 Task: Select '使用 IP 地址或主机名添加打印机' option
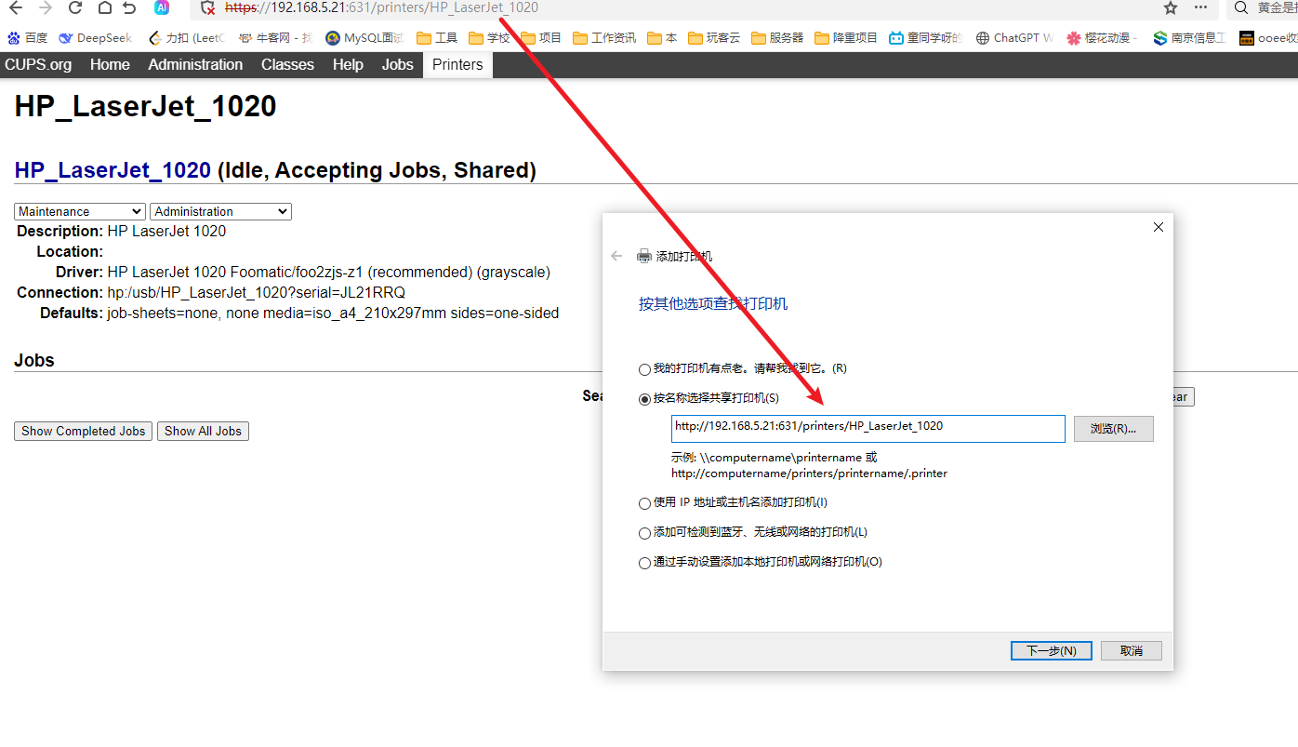coord(644,503)
